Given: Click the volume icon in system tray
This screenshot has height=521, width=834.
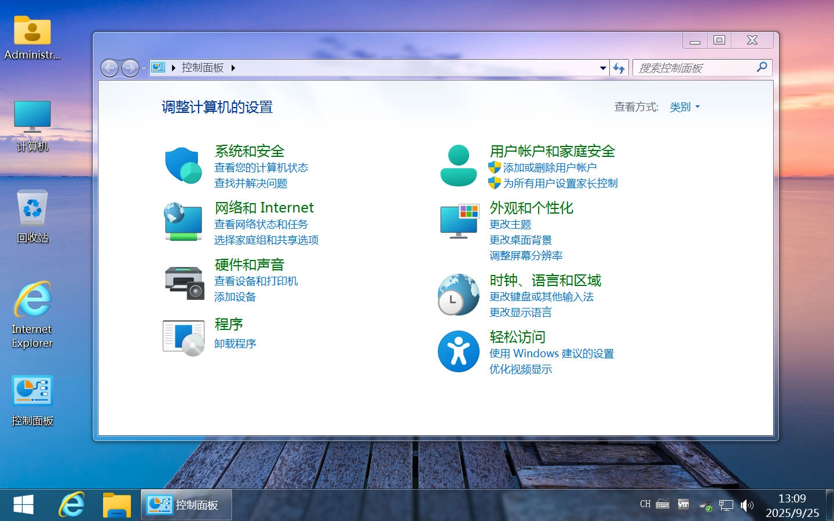Looking at the screenshot, I should [747, 505].
